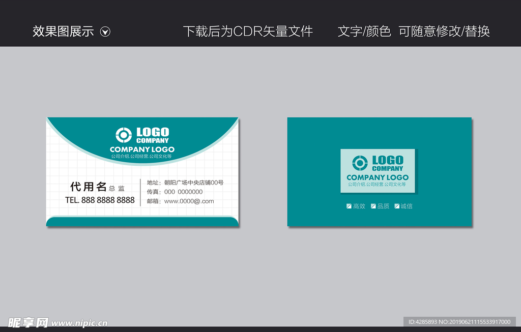Viewport: 521px width, 332px height.
Task: Collapse the down-arrow disclosure in the header
Action: pyautogui.click(x=106, y=32)
